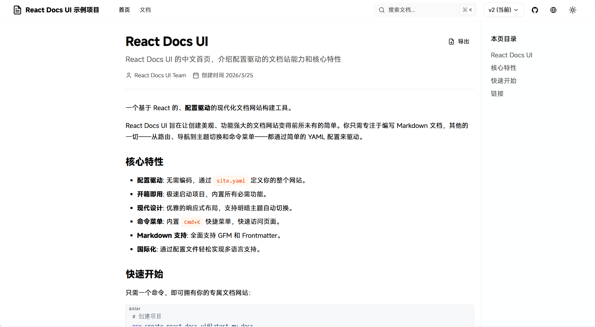The height and width of the screenshot is (327, 595).
Task: Open the 文档 nav item
Action: coord(145,10)
